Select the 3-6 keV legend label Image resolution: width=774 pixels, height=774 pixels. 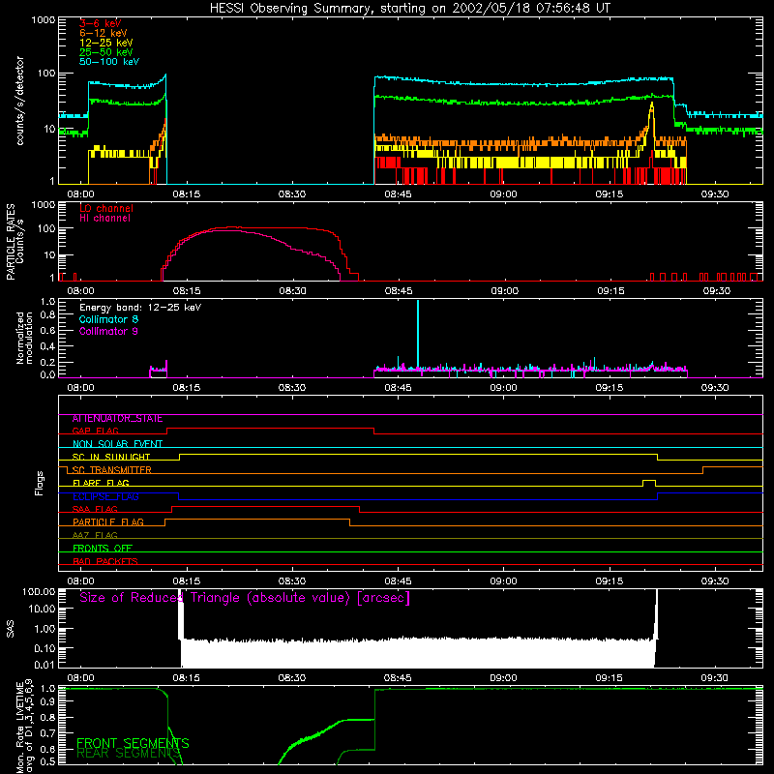click(x=101, y=23)
